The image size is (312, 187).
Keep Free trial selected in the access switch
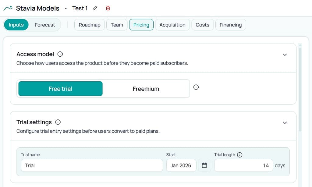[x=60, y=89]
